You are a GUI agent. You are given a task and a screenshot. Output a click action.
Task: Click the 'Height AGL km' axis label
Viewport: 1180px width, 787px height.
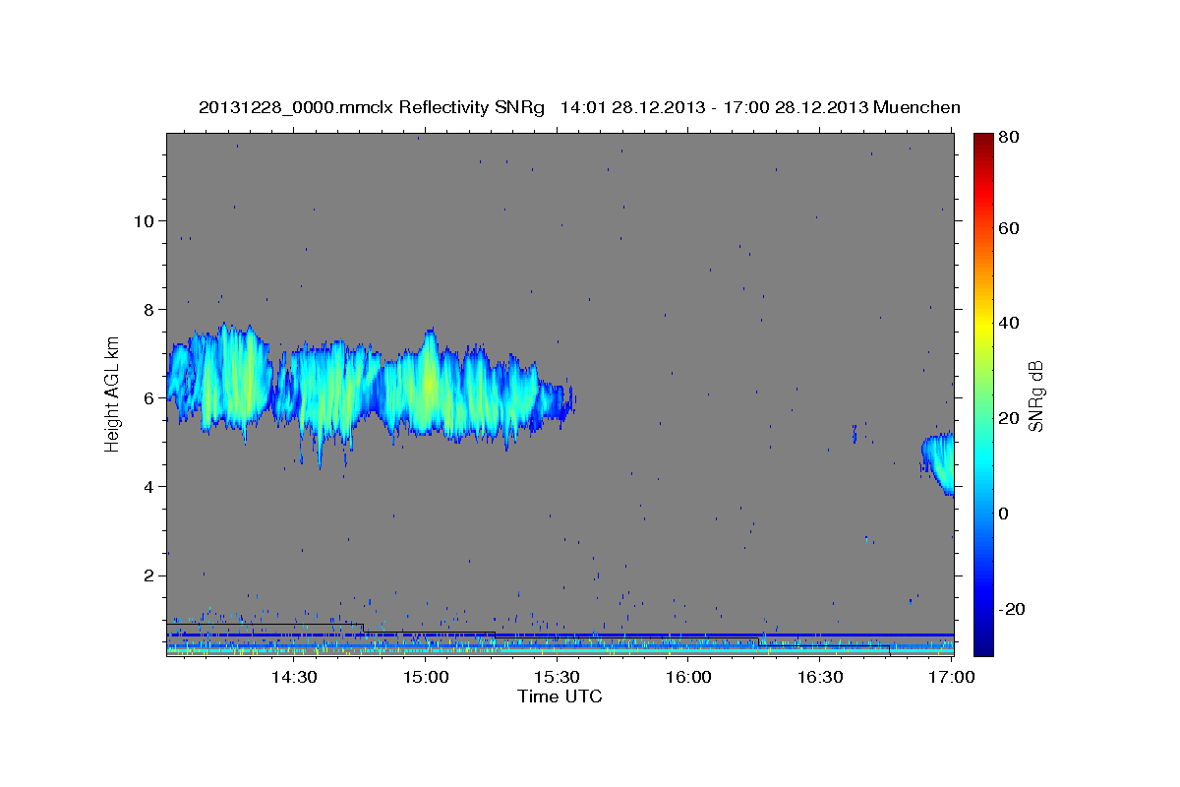(x=113, y=394)
